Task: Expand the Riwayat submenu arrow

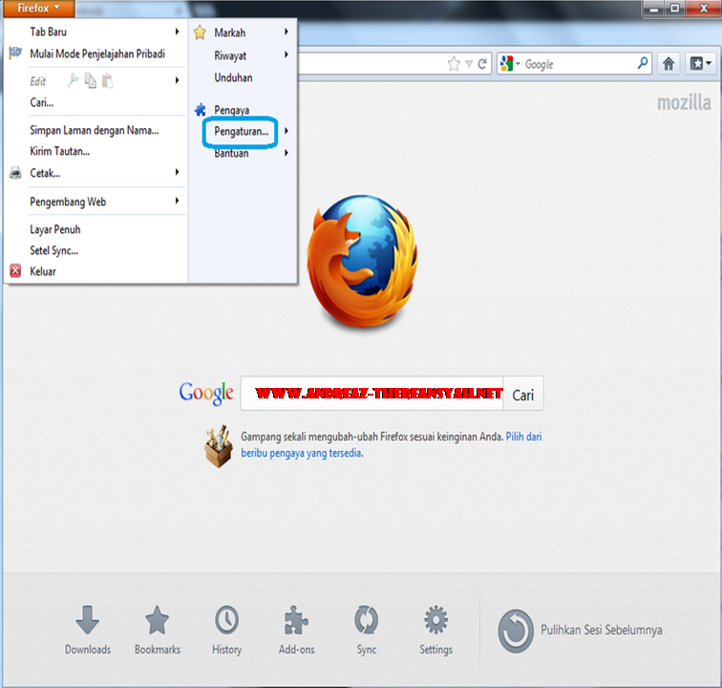Action: [287, 54]
